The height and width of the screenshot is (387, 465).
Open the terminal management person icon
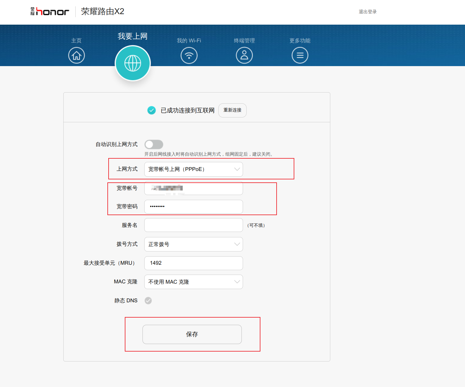244,56
